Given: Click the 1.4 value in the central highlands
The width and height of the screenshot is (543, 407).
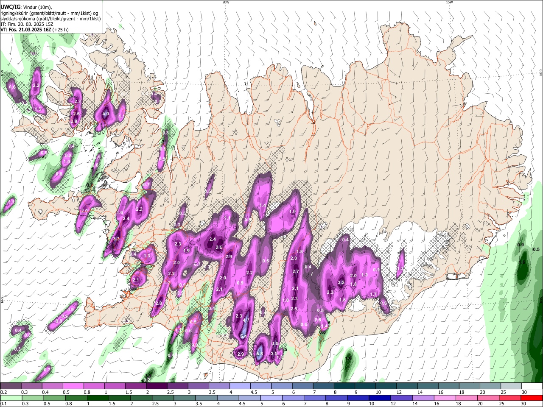Looking at the screenshot, I should [263, 205].
